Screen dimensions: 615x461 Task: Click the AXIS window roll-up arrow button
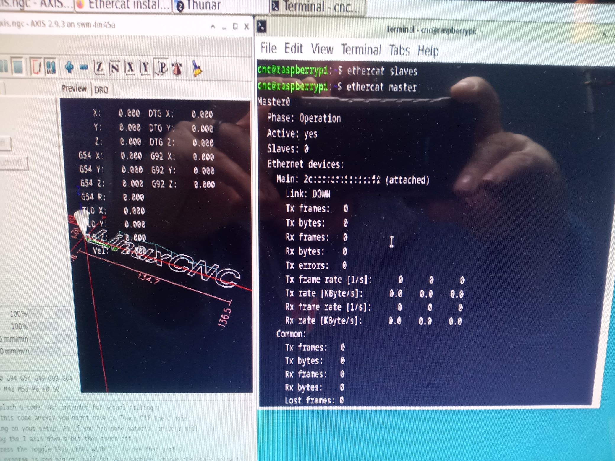[213, 27]
